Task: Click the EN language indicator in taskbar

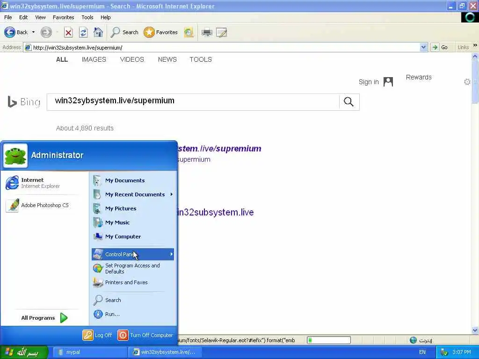Action: 422,352
